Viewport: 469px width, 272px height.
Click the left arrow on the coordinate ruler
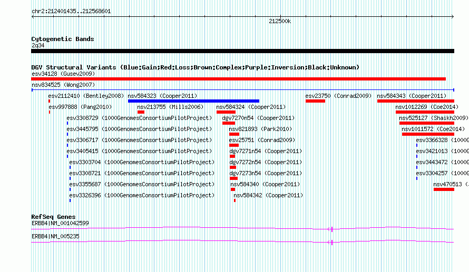point(33,17)
